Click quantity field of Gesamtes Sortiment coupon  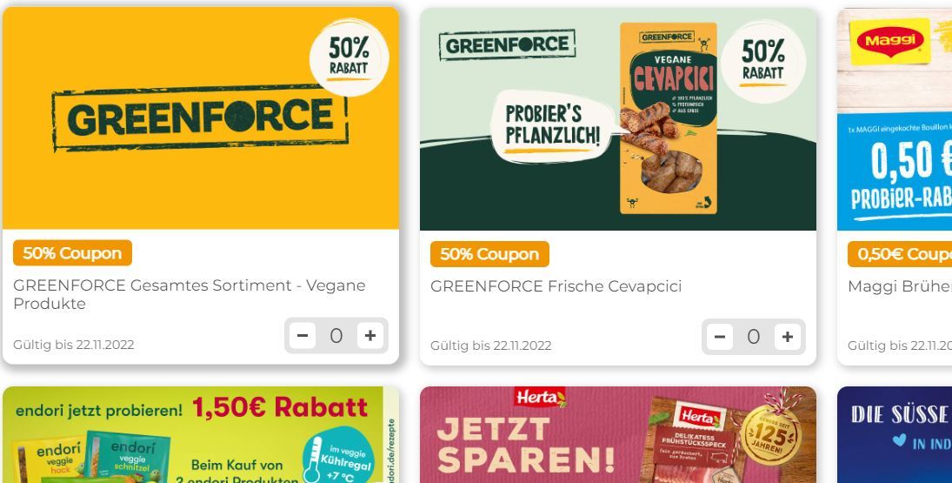(x=336, y=335)
